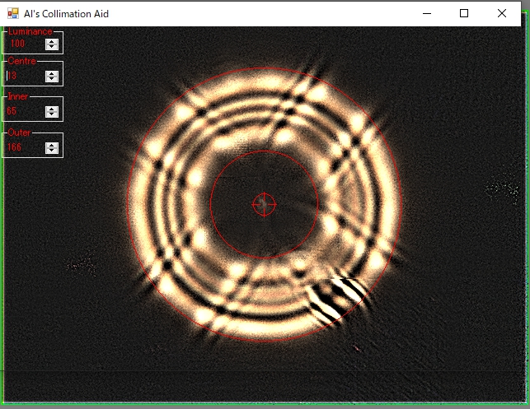530x409 pixels.
Task: Click the "Luminance" group label
Action: (x=30, y=32)
